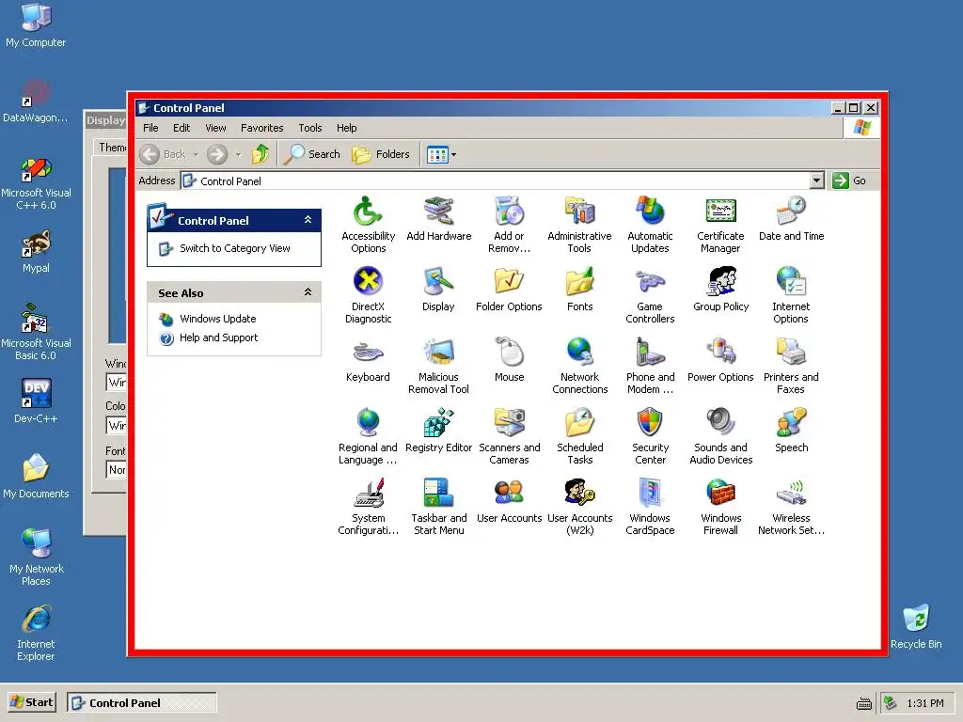Expand the Address bar dropdown
The image size is (963, 722).
tap(816, 180)
